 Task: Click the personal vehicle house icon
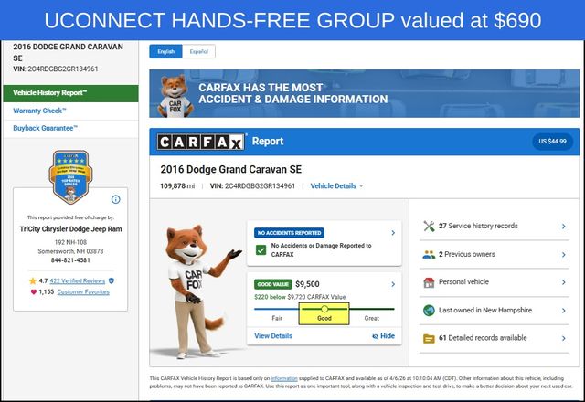tap(429, 282)
